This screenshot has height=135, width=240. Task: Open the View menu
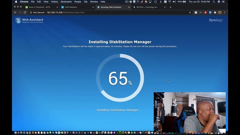[x=46, y=1]
